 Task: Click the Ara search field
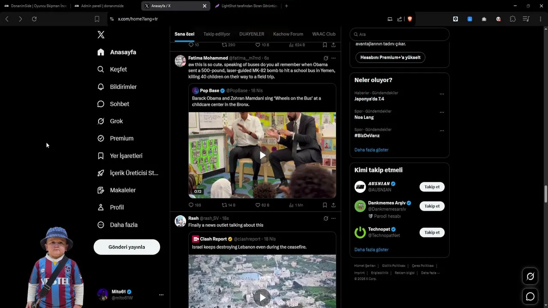pyautogui.click(x=399, y=34)
